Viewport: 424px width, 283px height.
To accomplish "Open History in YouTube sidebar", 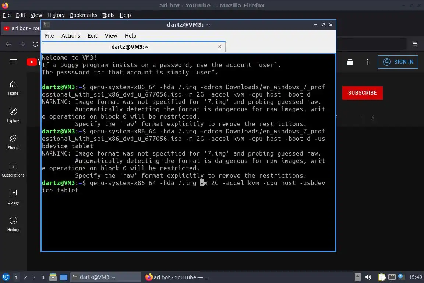I will (13, 224).
